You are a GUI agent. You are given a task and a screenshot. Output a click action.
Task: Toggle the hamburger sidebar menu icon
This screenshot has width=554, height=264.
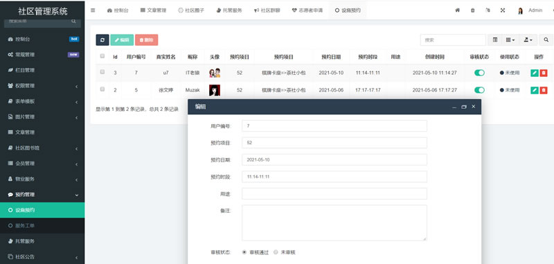click(x=93, y=10)
